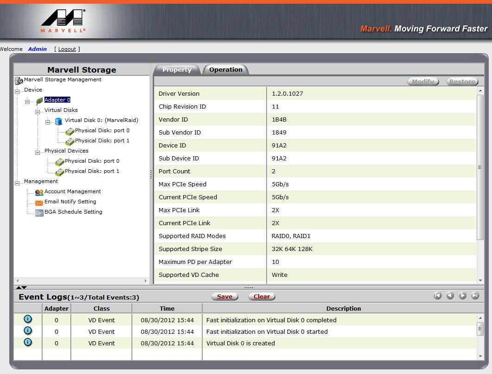Screen dimensions: 492x374
Task: Open BGA Schedule Setting
Action: tap(73, 212)
